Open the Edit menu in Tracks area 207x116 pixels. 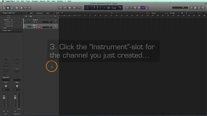click(32, 13)
